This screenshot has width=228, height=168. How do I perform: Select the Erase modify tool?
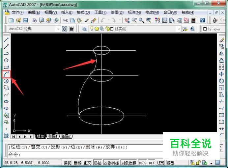[221, 40]
